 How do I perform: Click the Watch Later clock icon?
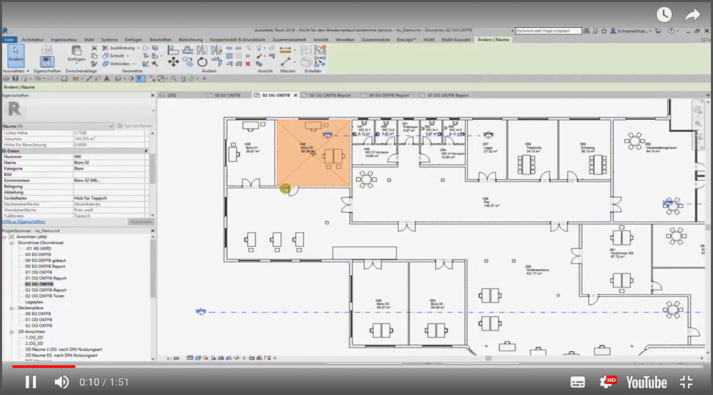[x=664, y=15]
